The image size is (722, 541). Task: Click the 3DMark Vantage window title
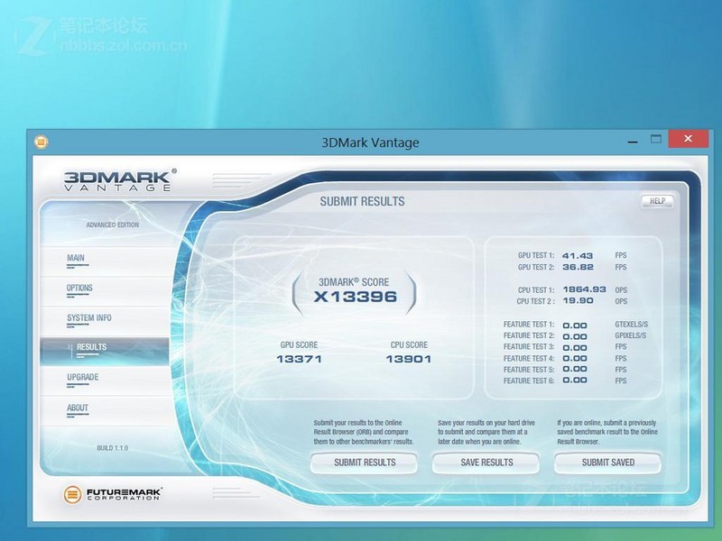pyautogui.click(x=370, y=142)
